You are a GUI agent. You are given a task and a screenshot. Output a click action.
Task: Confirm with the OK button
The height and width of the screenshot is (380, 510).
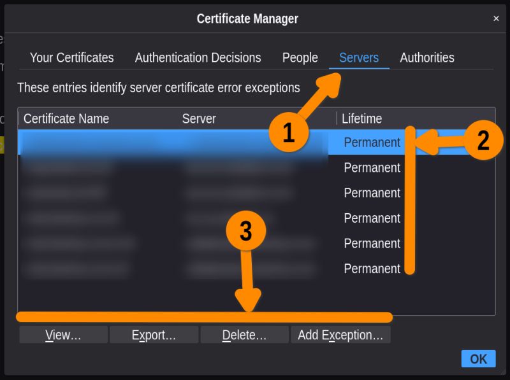(477, 358)
